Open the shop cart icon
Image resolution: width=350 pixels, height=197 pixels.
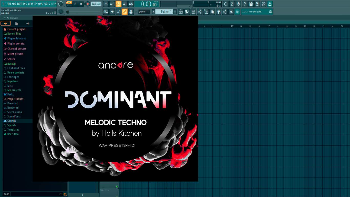tap(237, 12)
